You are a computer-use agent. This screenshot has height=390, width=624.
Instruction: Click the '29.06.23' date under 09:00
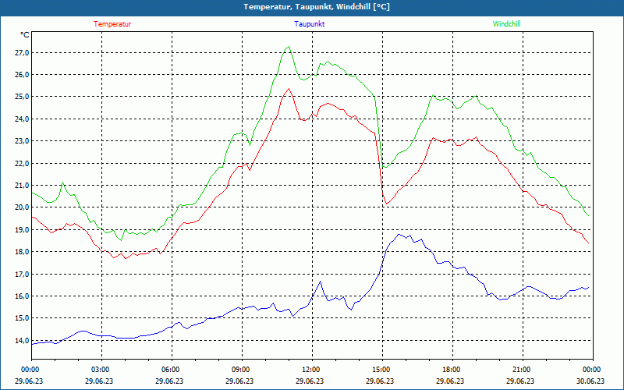[x=240, y=381]
